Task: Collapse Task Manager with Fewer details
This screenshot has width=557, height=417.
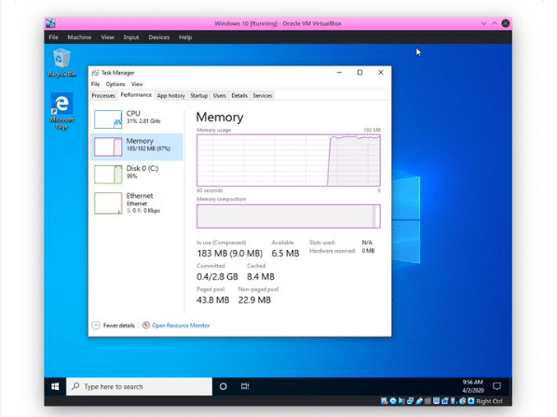Action: (x=114, y=326)
